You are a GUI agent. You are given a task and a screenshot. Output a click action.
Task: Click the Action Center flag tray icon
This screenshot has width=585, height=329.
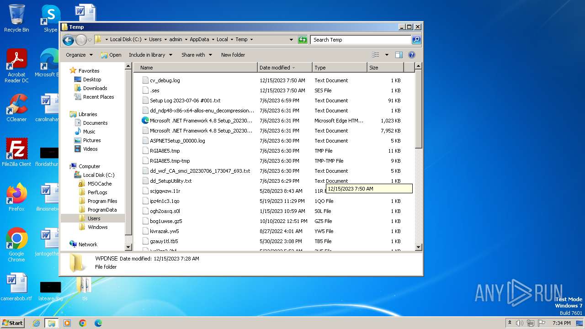coord(542,323)
